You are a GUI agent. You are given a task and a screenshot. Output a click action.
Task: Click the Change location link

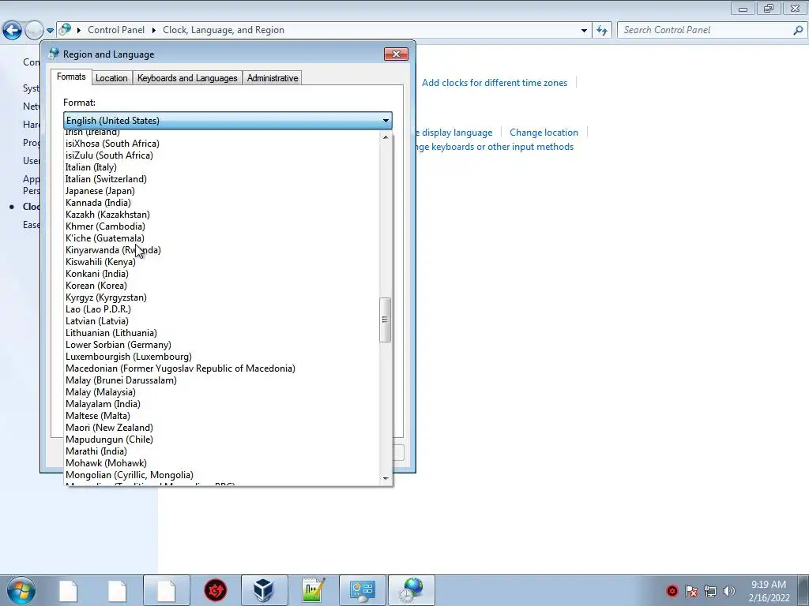click(544, 133)
